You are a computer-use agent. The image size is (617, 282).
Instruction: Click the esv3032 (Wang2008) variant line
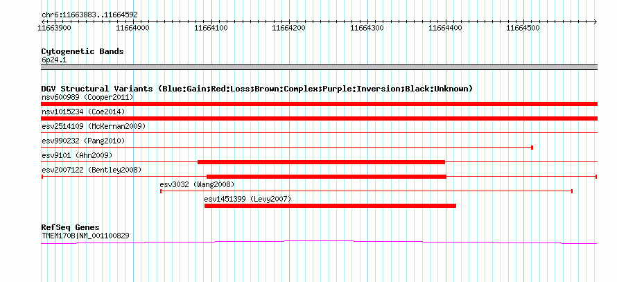(366, 191)
